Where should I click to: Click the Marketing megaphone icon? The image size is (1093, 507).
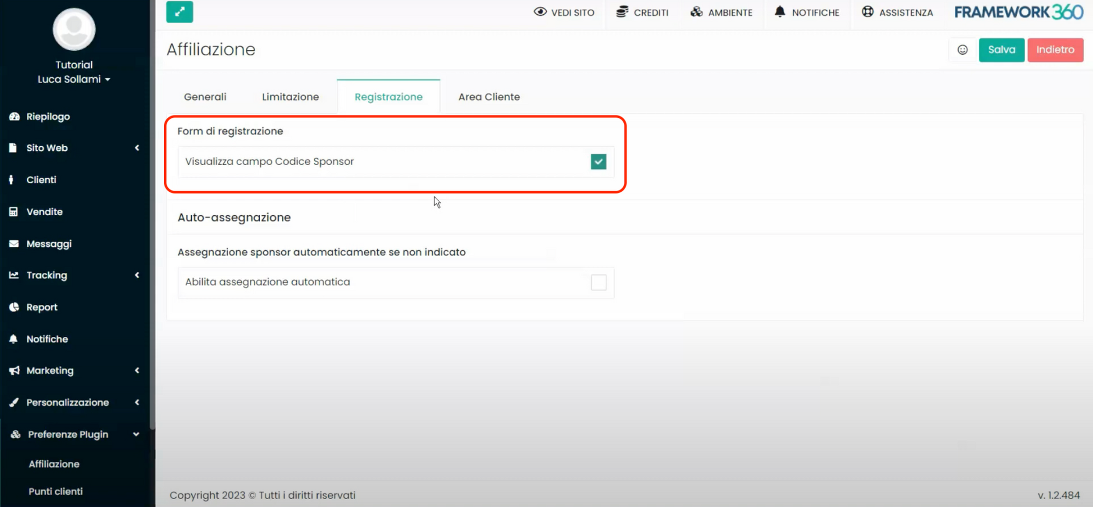pos(14,371)
